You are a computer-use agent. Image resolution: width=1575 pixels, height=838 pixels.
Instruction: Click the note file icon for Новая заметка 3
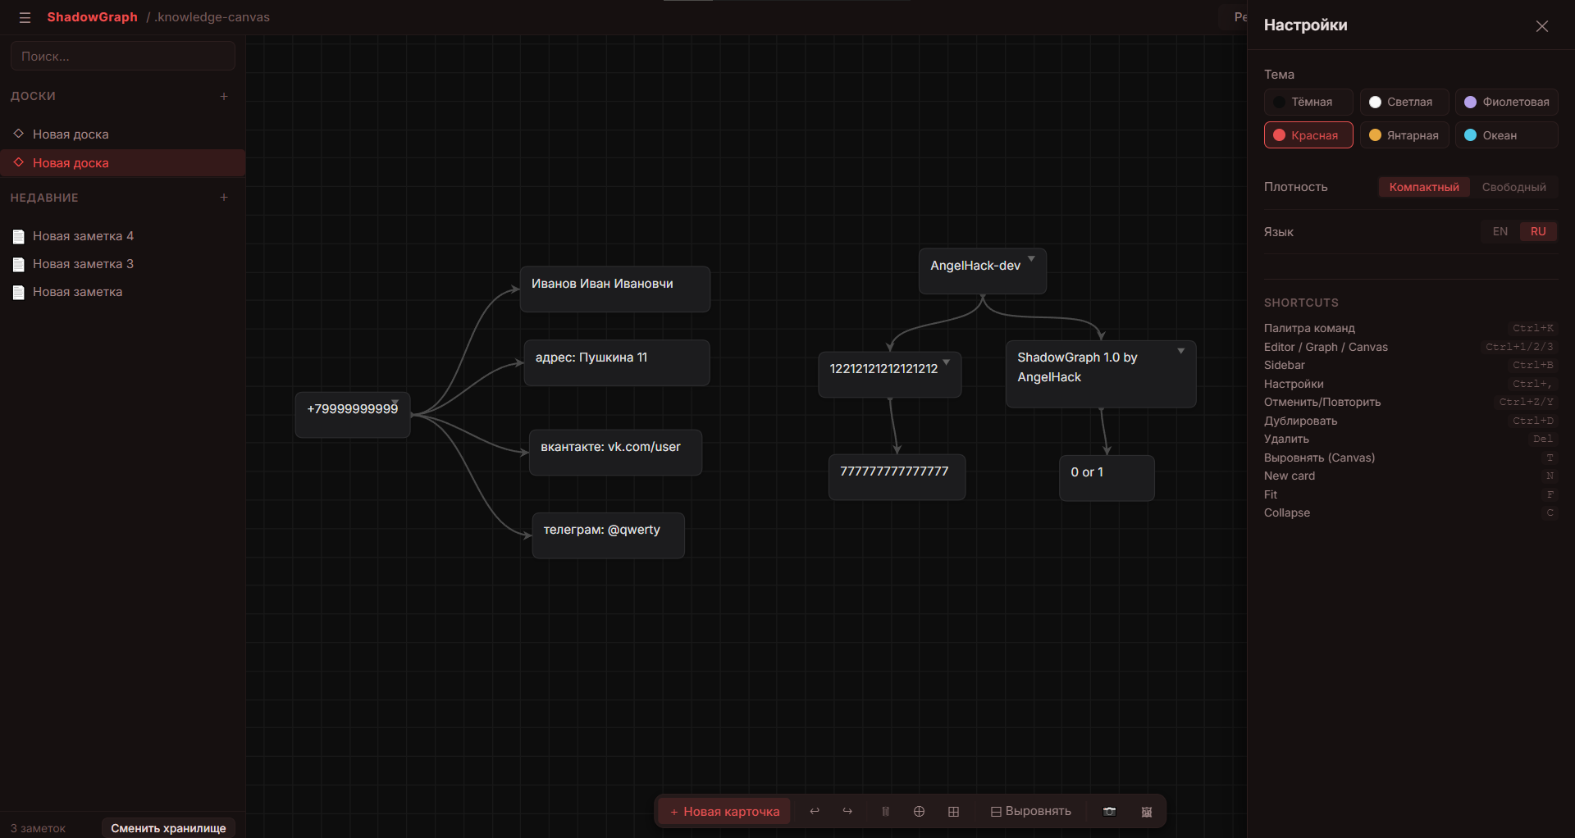point(19,265)
